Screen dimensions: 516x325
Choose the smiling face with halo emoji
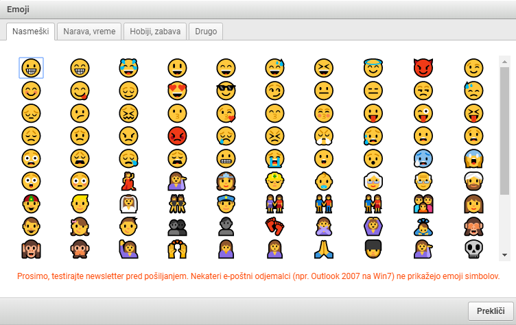coord(373,67)
